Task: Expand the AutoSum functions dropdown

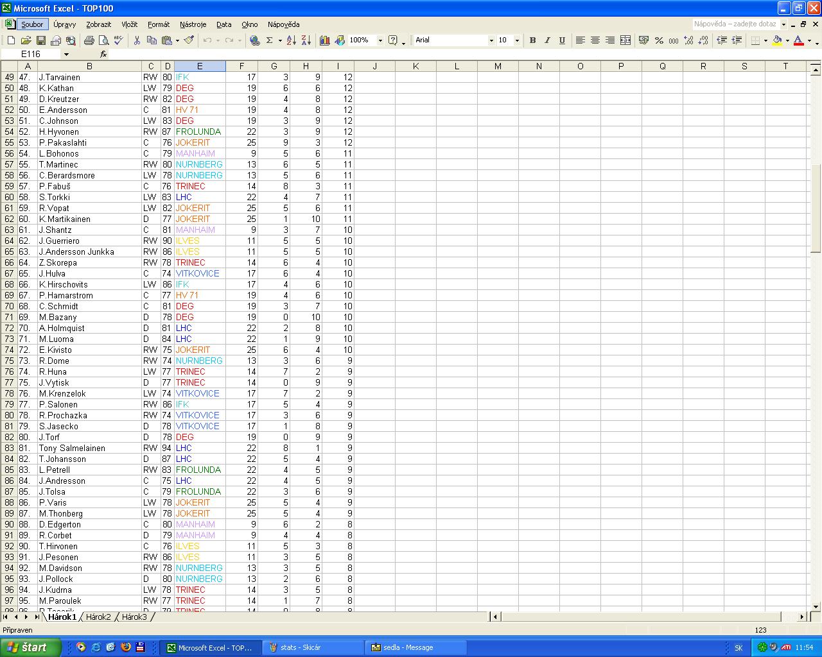Action: point(280,40)
